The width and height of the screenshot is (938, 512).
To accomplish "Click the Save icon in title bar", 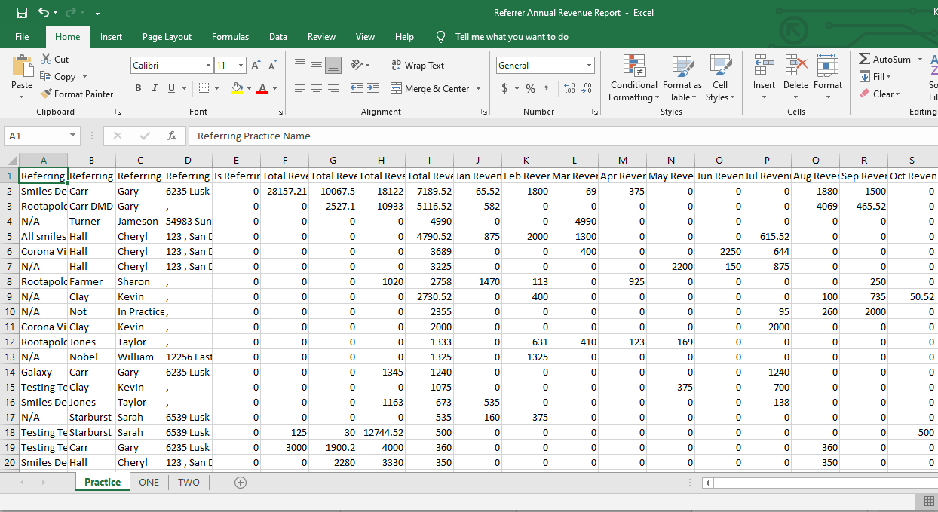I will pyautogui.click(x=22, y=13).
